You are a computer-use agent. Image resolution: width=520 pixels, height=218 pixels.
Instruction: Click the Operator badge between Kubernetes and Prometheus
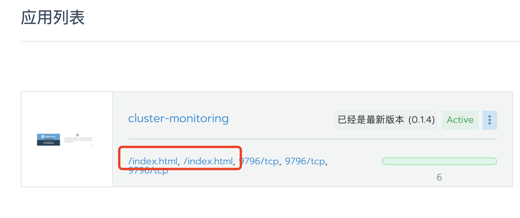point(49,140)
